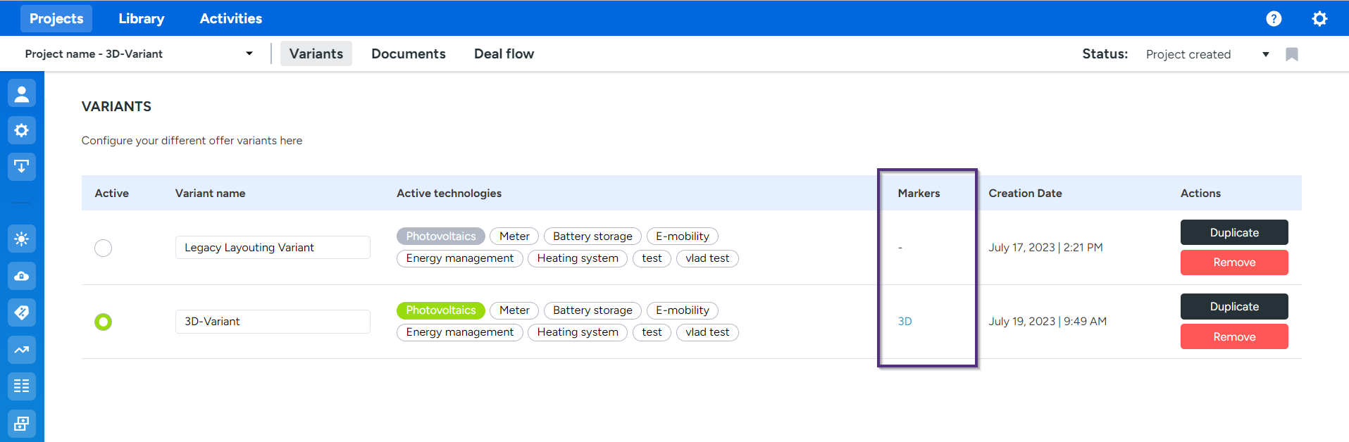Duplicate the Legacy Layouting Variant
Image resolution: width=1349 pixels, height=442 pixels.
(1233, 232)
